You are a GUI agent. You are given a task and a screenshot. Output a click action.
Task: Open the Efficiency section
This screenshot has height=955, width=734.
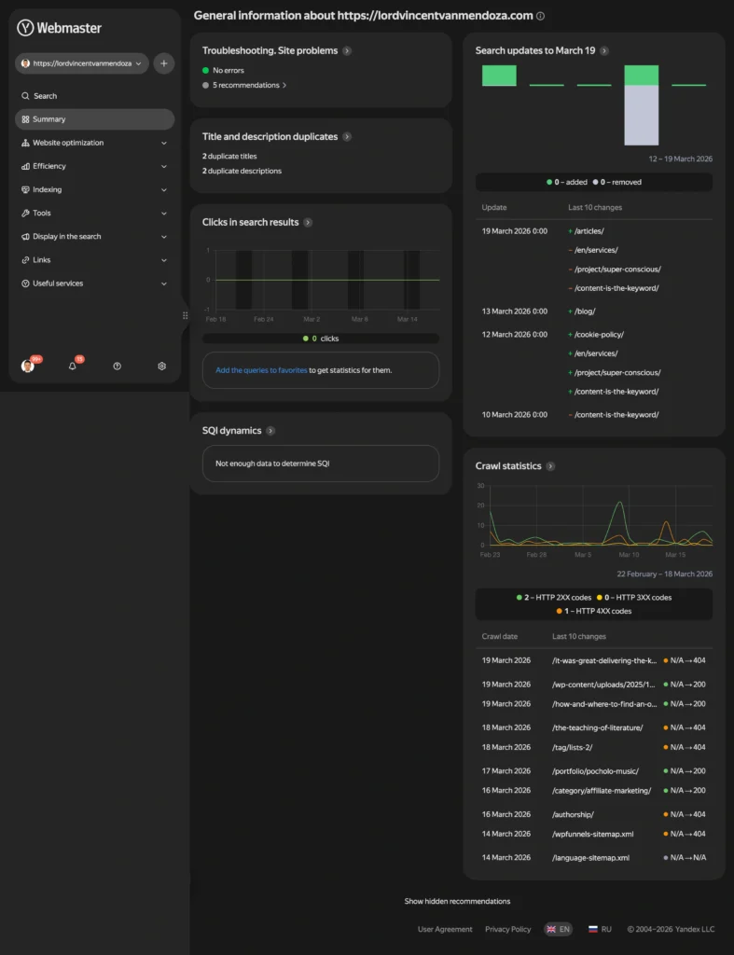tap(48, 166)
